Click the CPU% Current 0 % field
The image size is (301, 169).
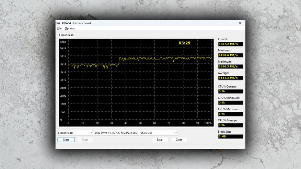[230, 92]
